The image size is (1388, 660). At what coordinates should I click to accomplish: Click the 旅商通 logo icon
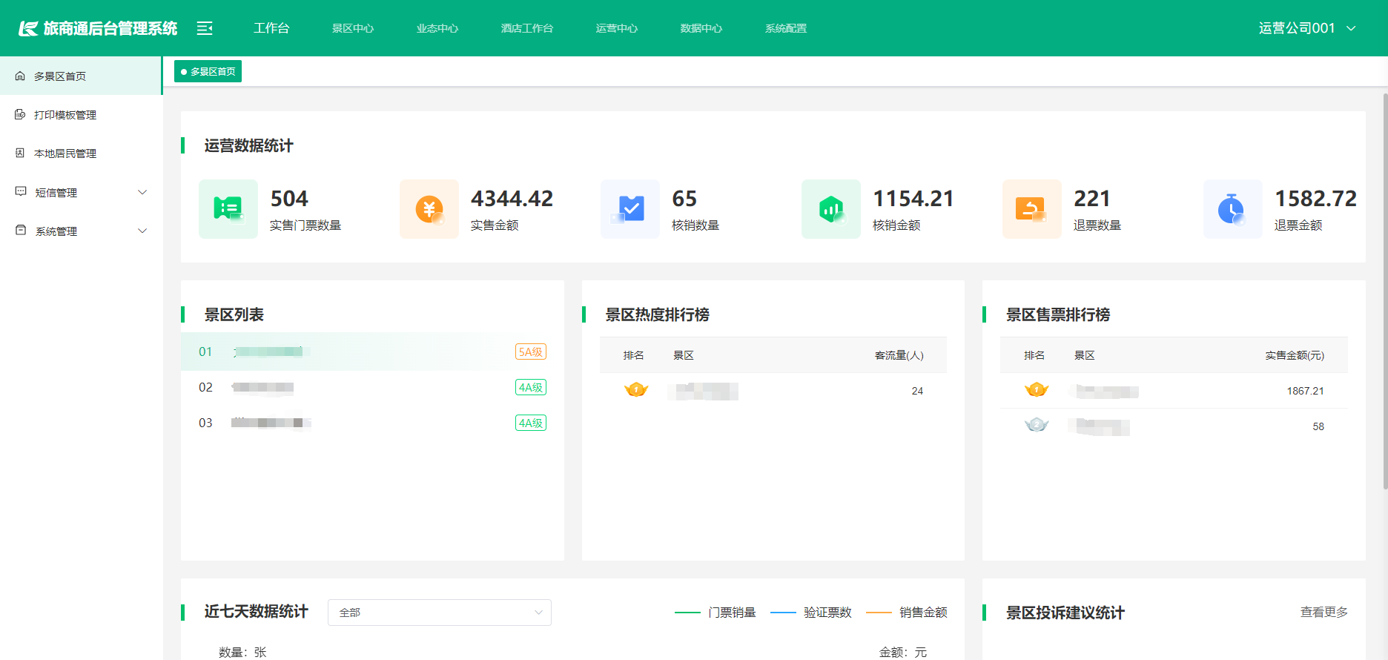[x=28, y=28]
